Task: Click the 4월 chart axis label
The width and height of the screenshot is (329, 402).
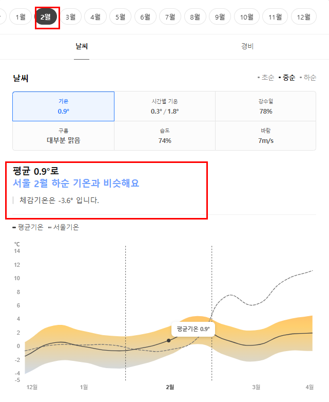Action: [x=309, y=387]
